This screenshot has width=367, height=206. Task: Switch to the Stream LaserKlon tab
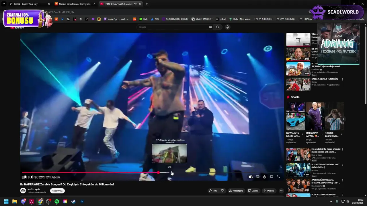pyautogui.click(x=75, y=4)
